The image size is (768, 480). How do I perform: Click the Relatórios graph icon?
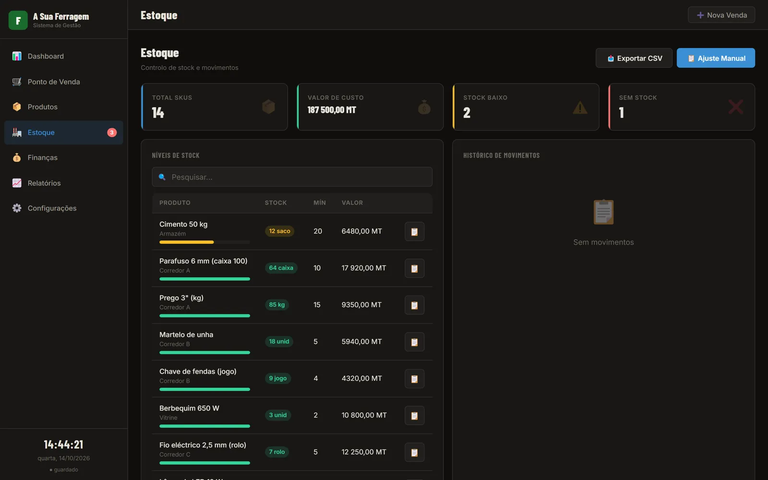click(x=17, y=183)
